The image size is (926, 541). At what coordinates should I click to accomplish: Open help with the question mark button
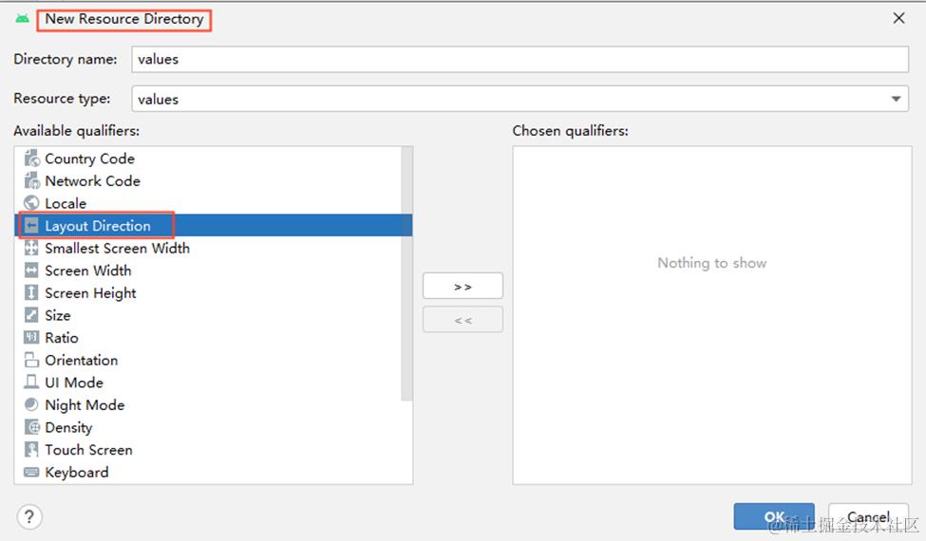click(x=29, y=517)
